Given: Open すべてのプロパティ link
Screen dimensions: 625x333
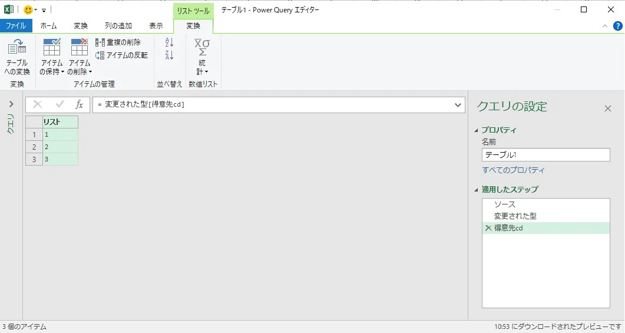Looking at the screenshot, I should [x=514, y=170].
